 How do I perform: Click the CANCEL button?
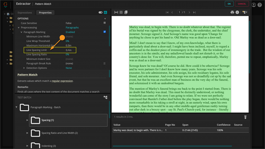(242, 4)
